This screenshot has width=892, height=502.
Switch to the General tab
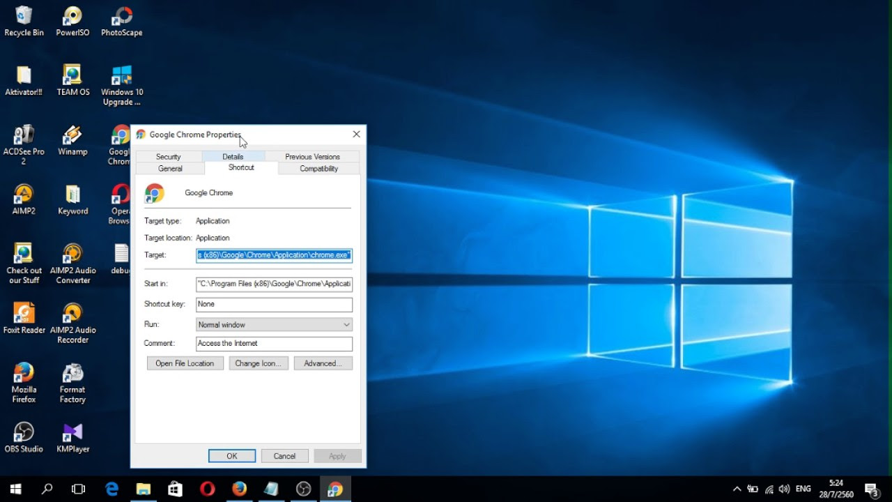[170, 169]
